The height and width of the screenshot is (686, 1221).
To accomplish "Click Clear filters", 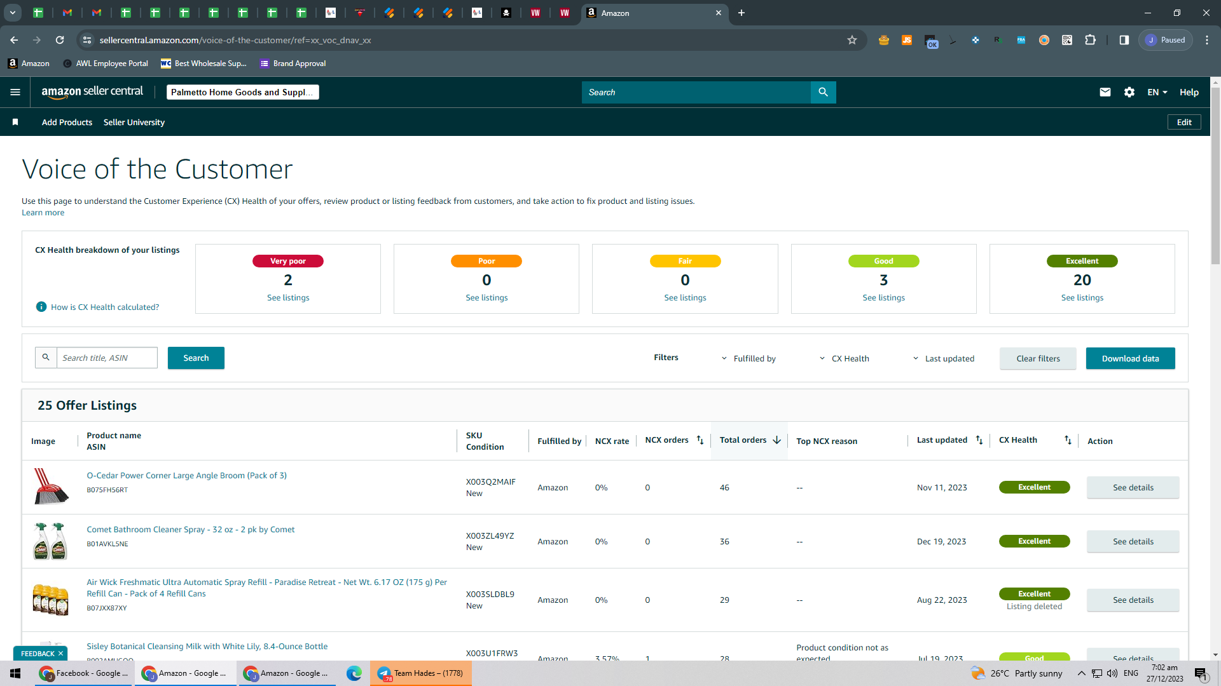I will (1038, 358).
